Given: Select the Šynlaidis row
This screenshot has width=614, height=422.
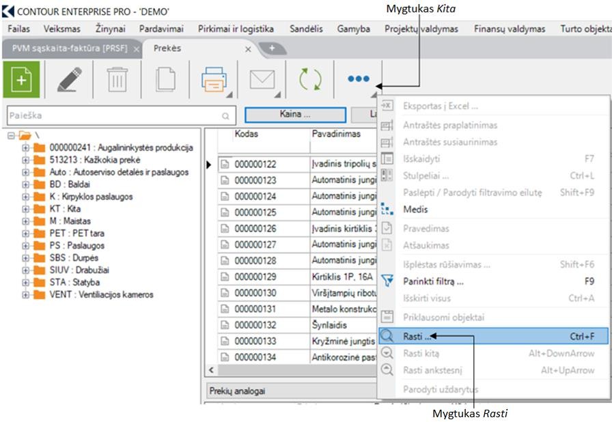Looking at the screenshot, I should point(329,325).
